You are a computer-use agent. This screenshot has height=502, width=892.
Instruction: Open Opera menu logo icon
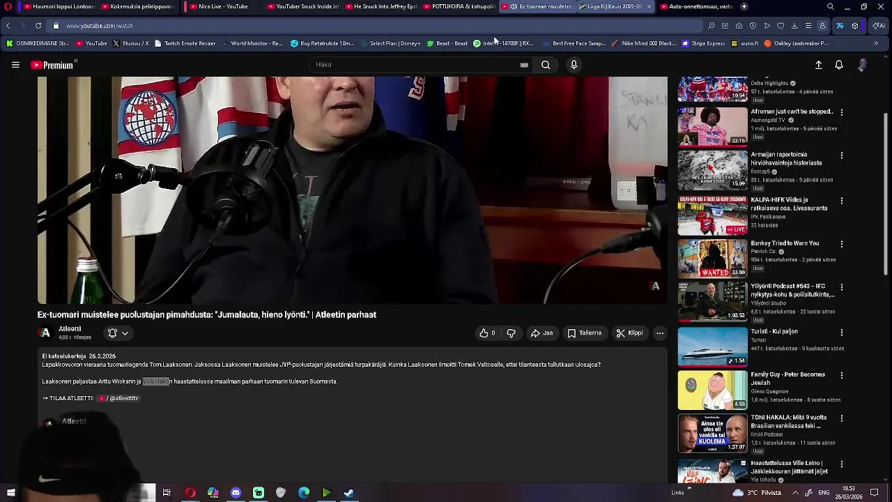coord(8,6)
